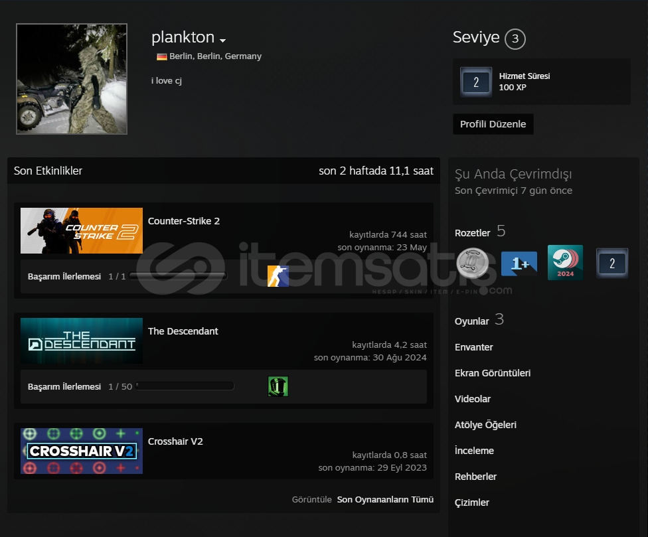
Task: Expand the plankton username dropdown arrow
Action: tap(223, 40)
